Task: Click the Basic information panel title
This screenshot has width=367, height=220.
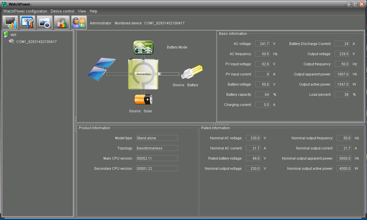Action: (233, 34)
